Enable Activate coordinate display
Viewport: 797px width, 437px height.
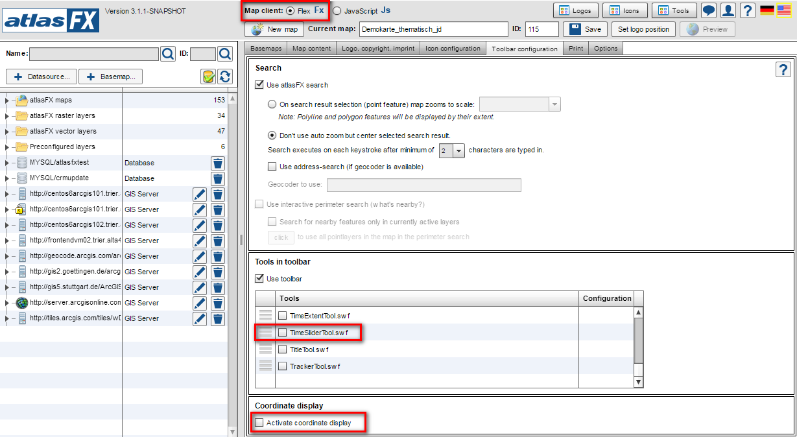pos(259,423)
